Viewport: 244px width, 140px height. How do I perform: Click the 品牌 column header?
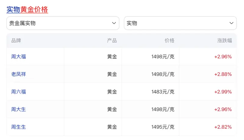(x=16, y=40)
